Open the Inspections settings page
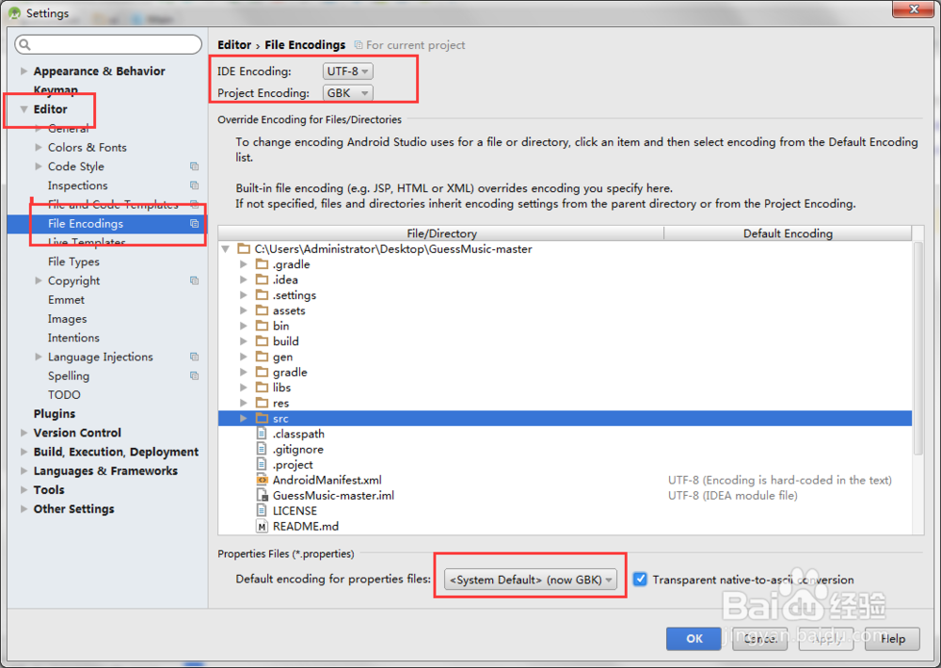The image size is (941, 668). pyautogui.click(x=78, y=185)
